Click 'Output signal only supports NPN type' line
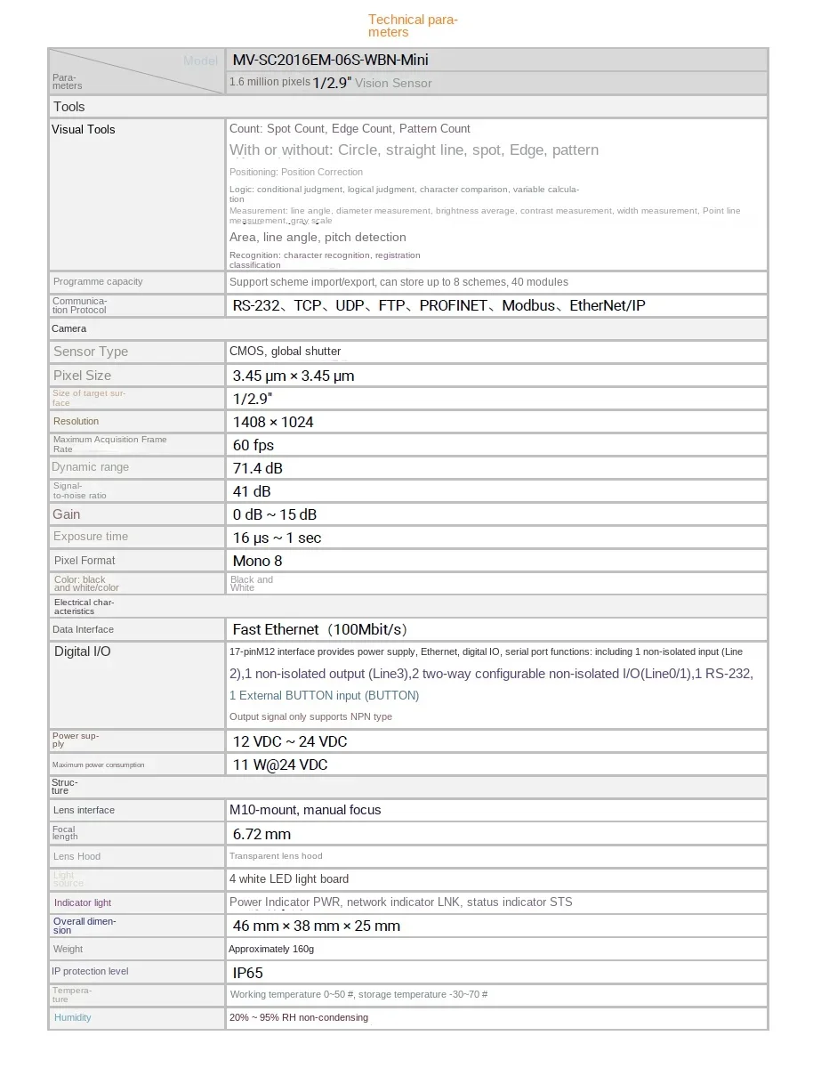 pyautogui.click(x=310, y=717)
